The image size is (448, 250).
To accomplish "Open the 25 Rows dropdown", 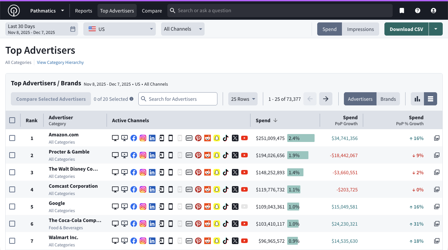I will click(243, 99).
